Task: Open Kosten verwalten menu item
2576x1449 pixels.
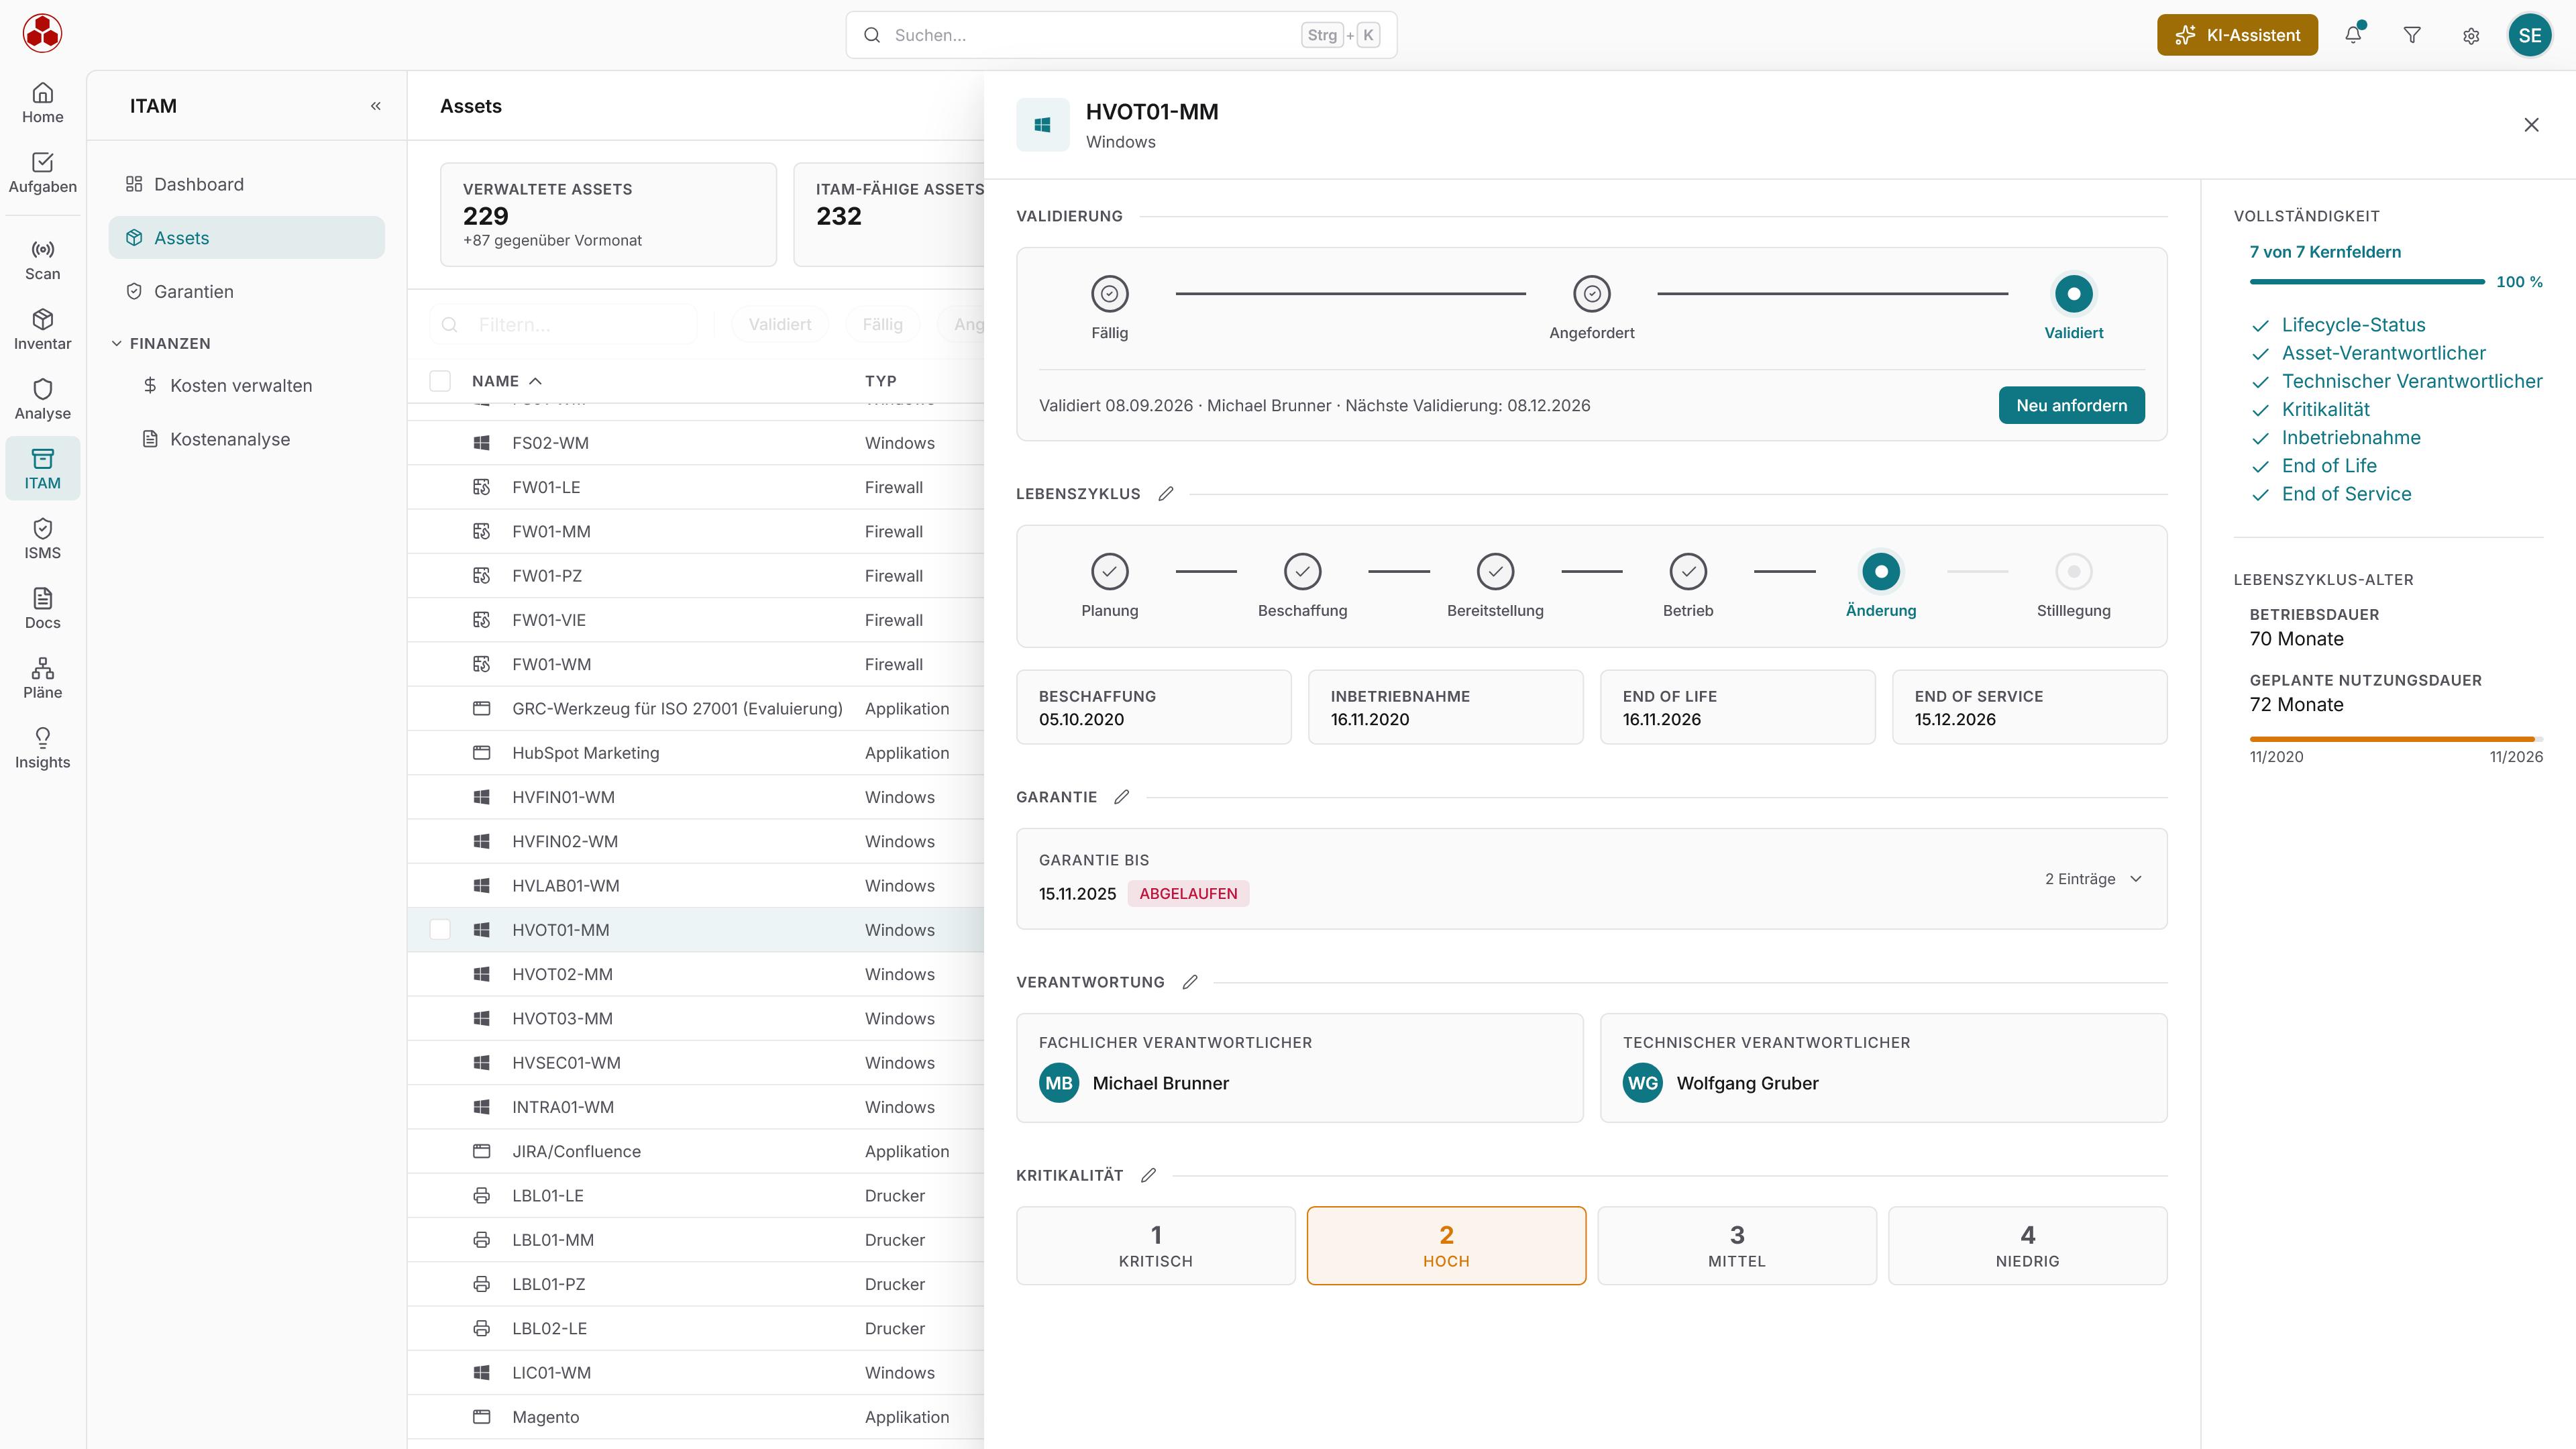Action: click(246, 385)
